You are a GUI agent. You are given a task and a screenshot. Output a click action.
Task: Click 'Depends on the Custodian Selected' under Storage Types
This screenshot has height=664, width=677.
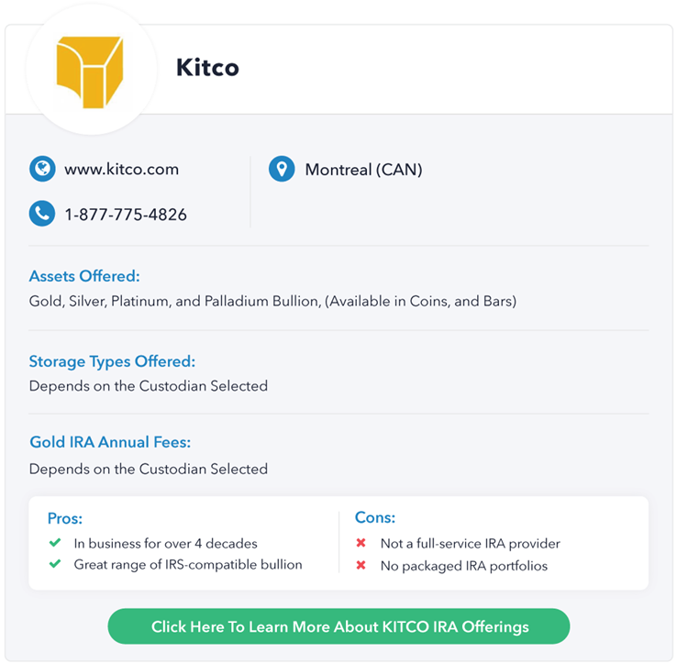(x=149, y=385)
